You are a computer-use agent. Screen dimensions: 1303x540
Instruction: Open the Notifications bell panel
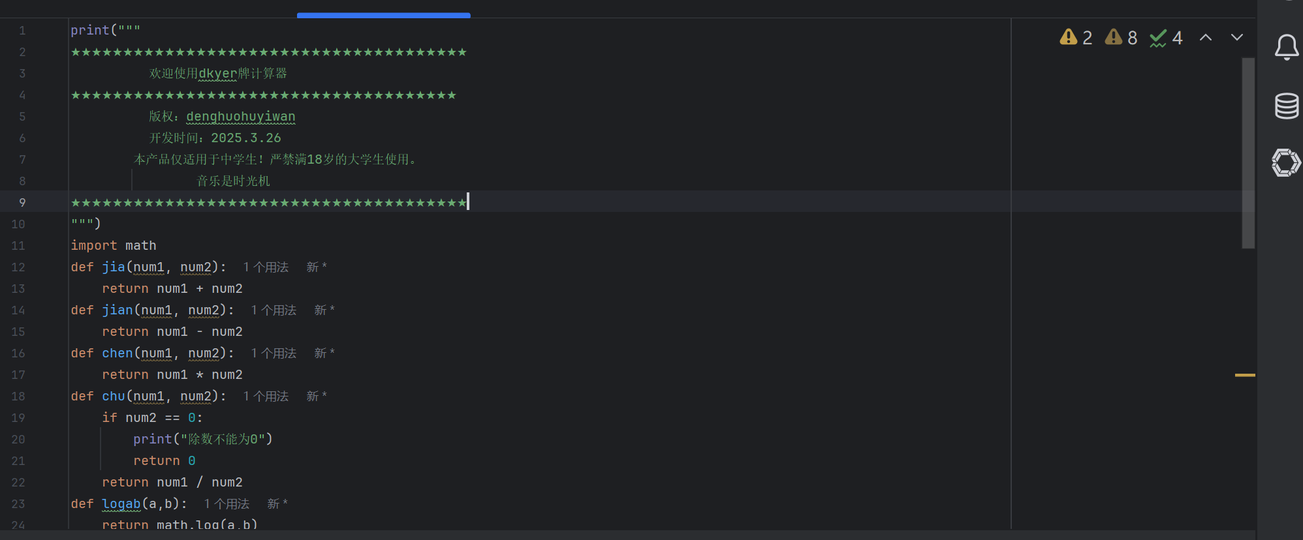[1287, 47]
